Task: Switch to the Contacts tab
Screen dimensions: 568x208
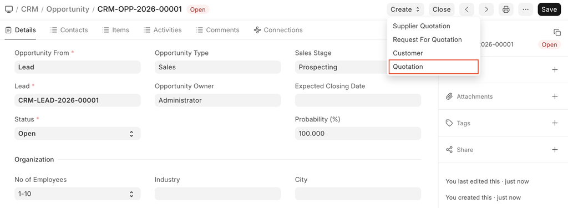Action: (69, 30)
